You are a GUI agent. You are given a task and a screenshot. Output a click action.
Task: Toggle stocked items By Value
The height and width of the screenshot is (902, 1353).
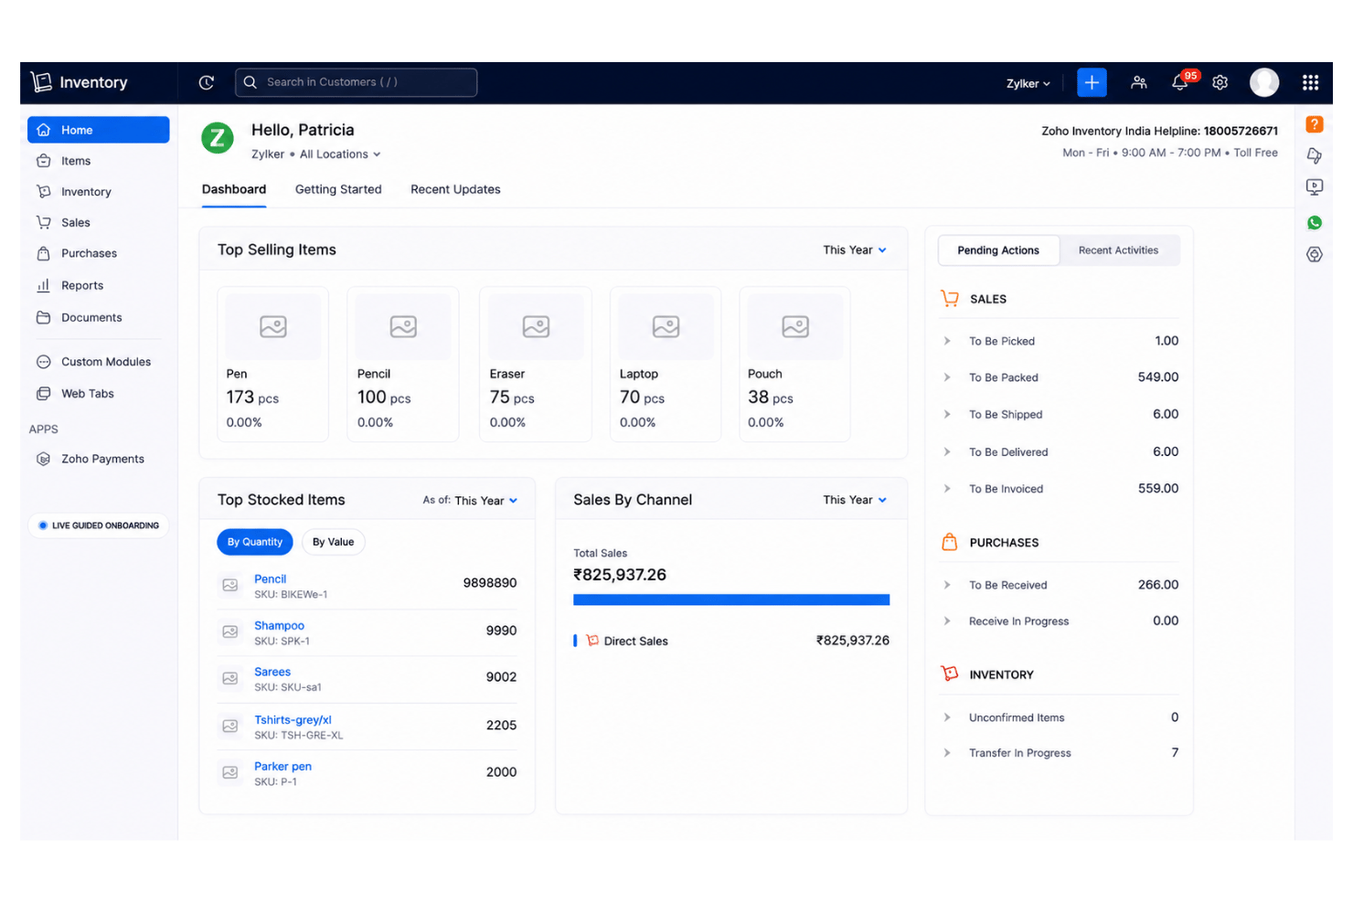[333, 542]
